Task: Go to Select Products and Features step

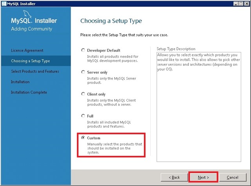Action: (35, 71)
